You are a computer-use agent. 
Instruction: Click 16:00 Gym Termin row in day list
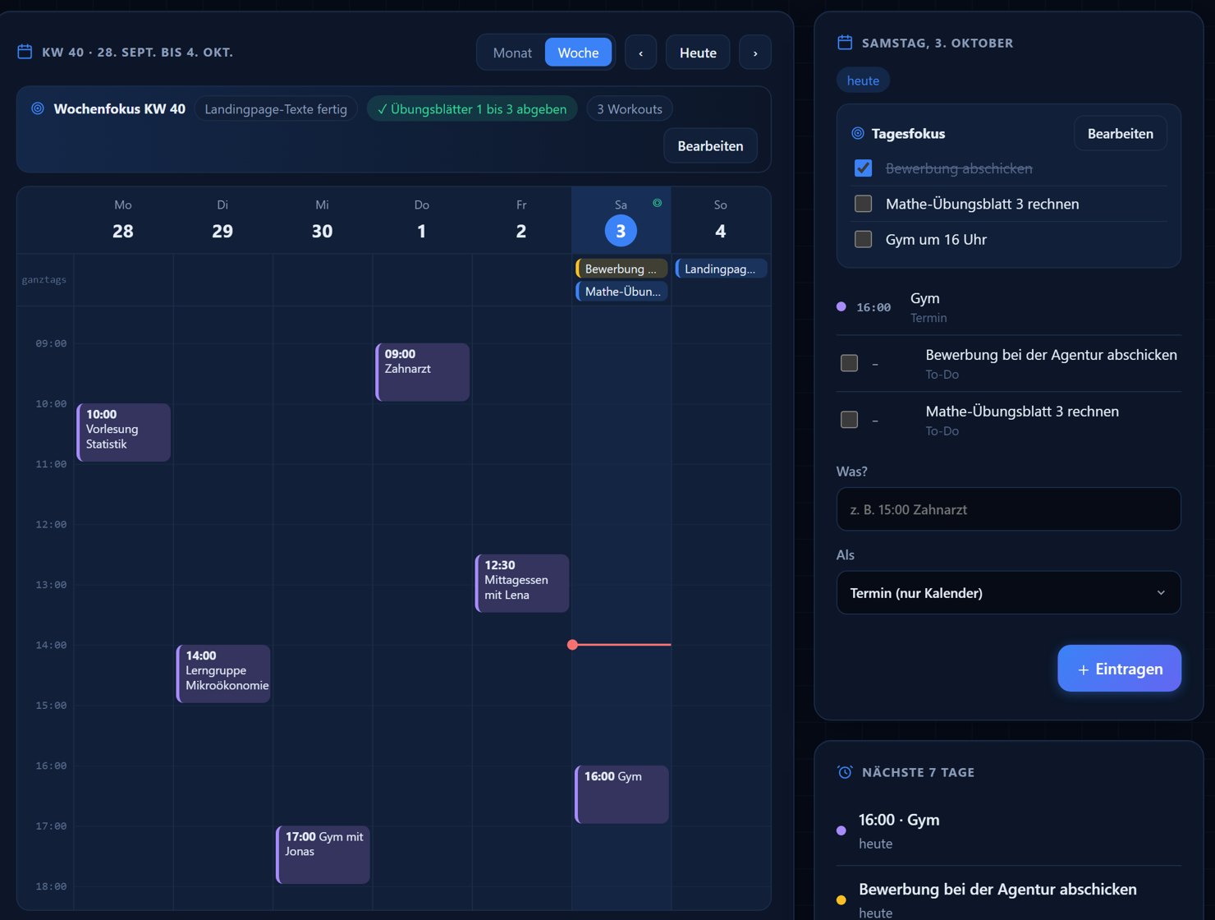(x=1008, y=307)
